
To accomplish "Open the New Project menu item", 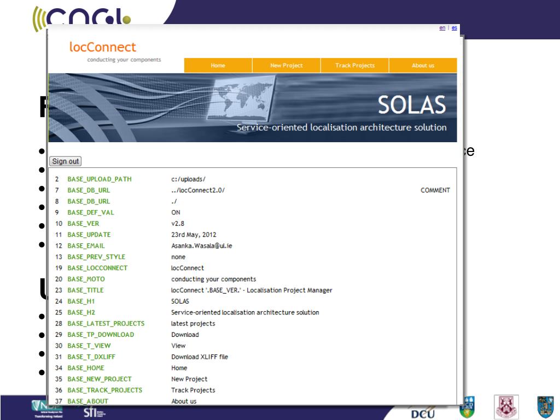I will 287,66.
